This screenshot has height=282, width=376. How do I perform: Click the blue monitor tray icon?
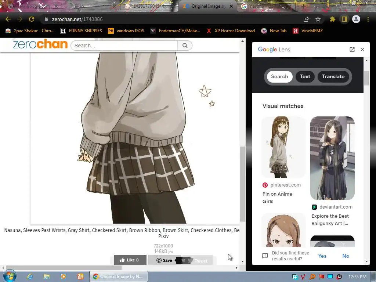330,277
